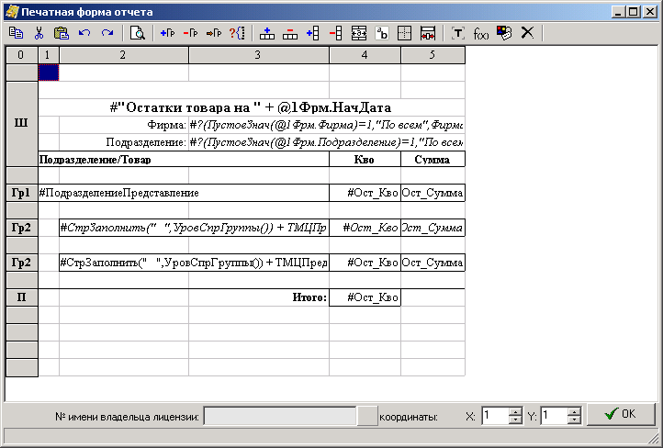Click the '#ПодразделениеПредставление' cell
The image size is (663, 448).
(x=184, y=193)
